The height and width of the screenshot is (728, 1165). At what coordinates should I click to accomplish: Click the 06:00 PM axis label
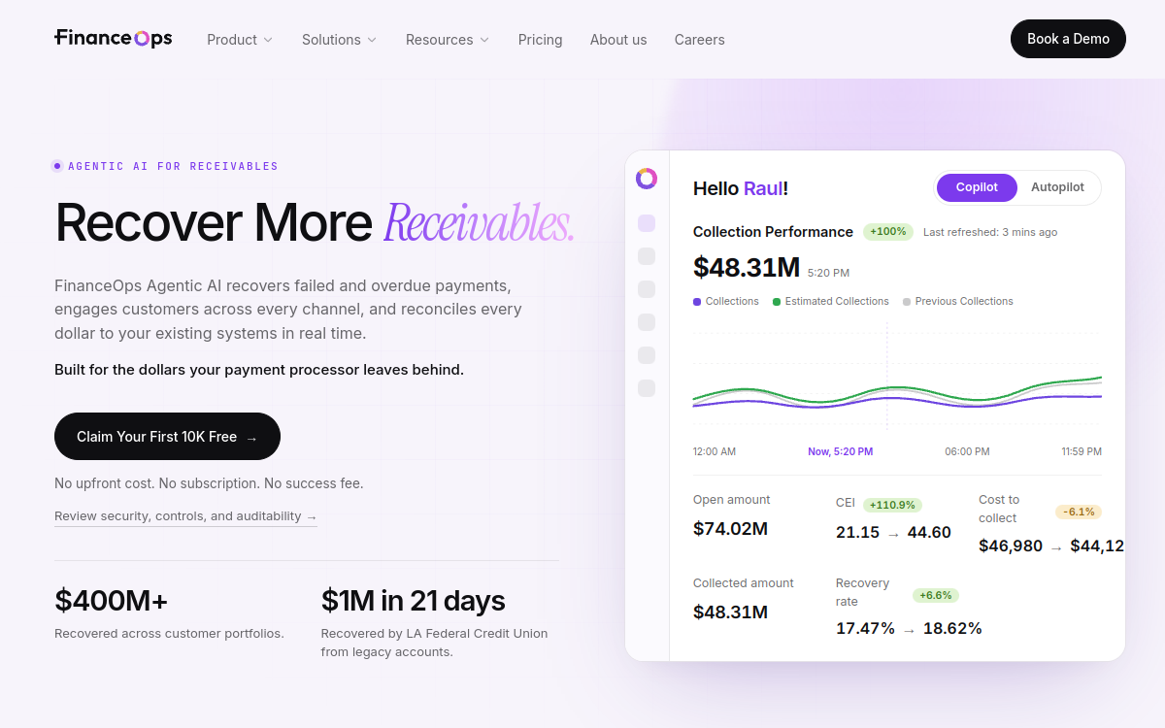click(x=968, y=451)
